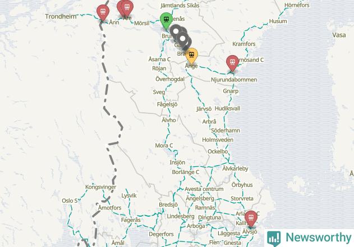This screenshot has height=247, width=354.
Task: Select the frontmost red train marker above Åre
Action: 127,8
